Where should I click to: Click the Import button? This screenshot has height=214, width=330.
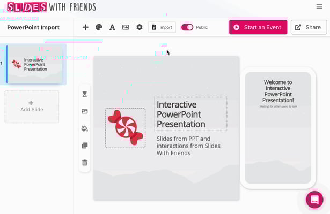pos(162,27)
